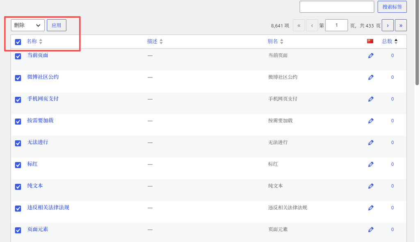This screenshot has height=242, width=420.
Task: Click the Chinese flag column header icon
Action: 370,41
